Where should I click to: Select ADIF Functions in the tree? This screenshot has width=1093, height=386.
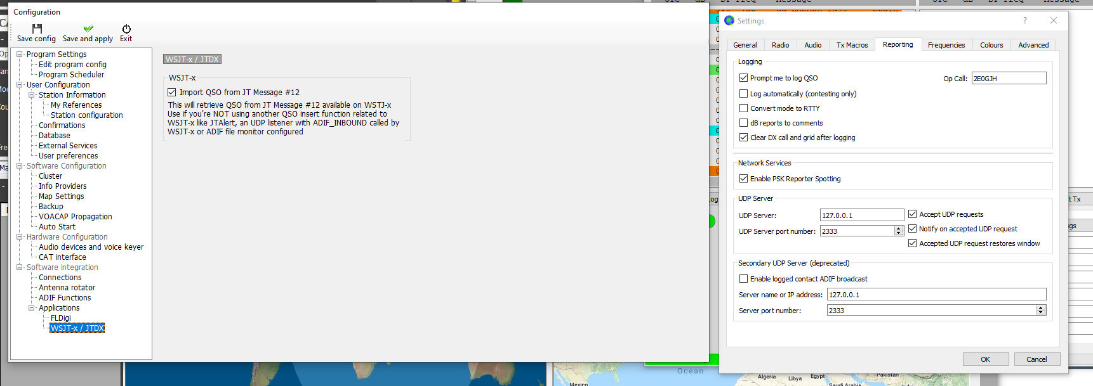[x=65, y=298]
